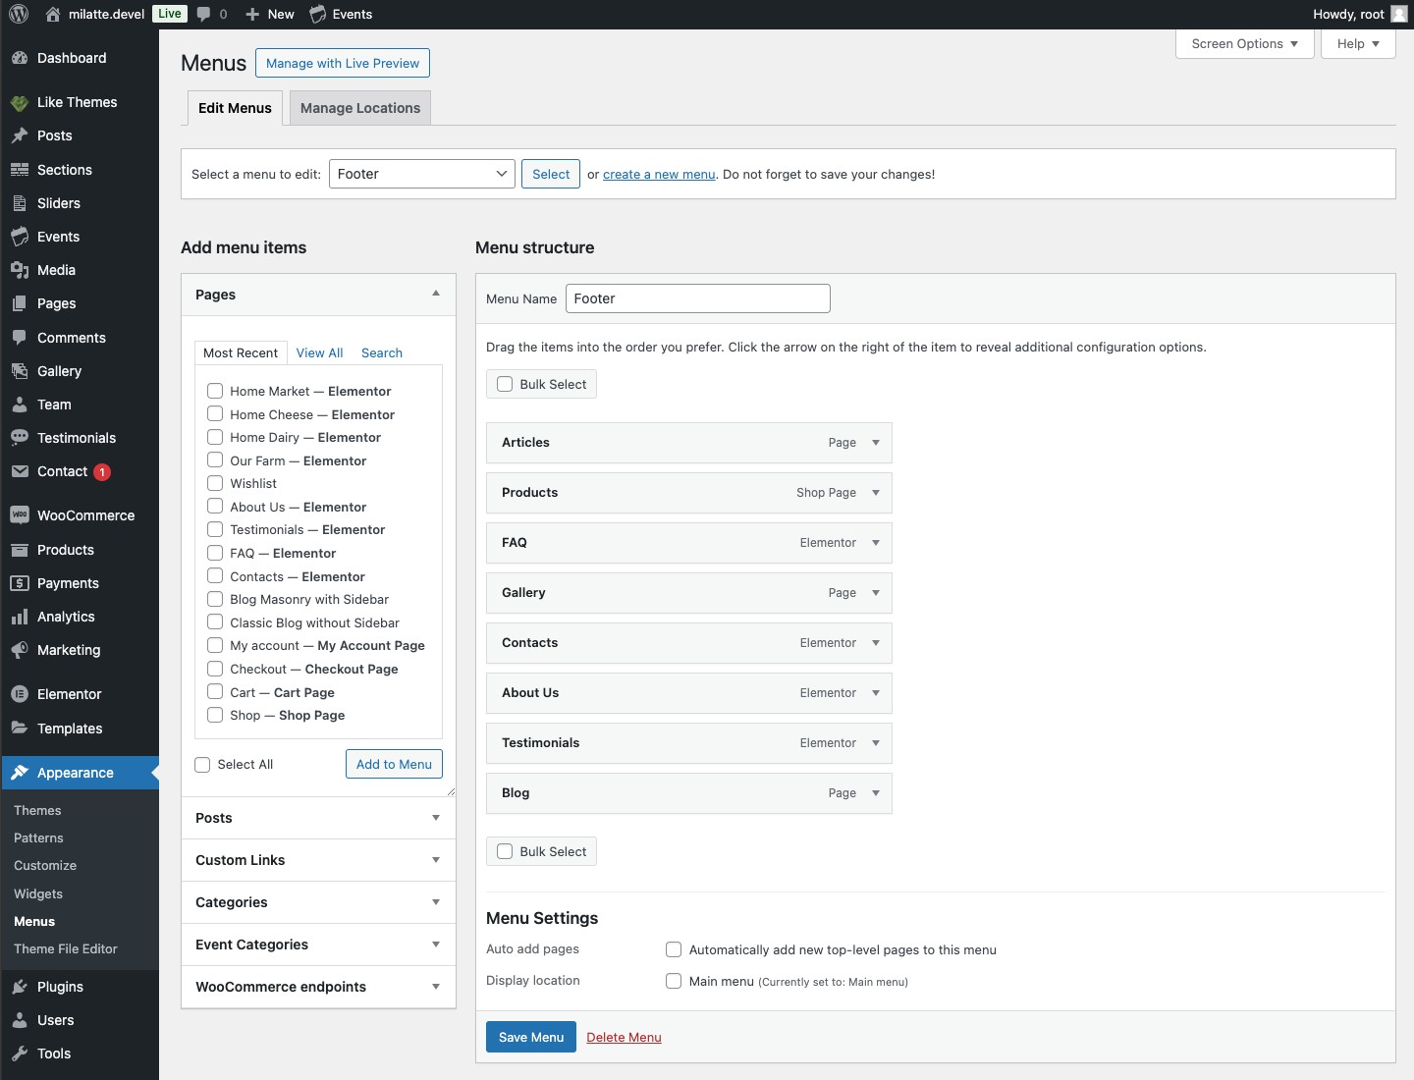1414x1080 pixels.
Task: Open the Screen Options dropdown
Action: (x=1244, y=44)
